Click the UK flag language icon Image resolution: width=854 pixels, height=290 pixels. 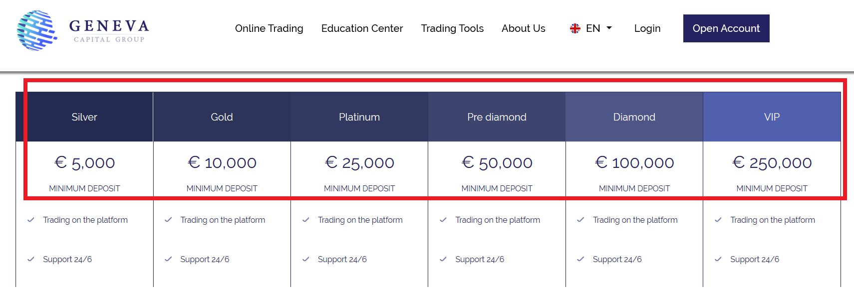pos(575,28)
